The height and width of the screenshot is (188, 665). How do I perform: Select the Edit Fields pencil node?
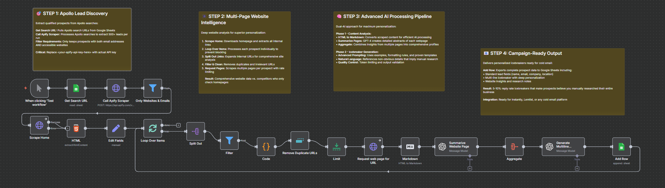click(x=116, y=128)
